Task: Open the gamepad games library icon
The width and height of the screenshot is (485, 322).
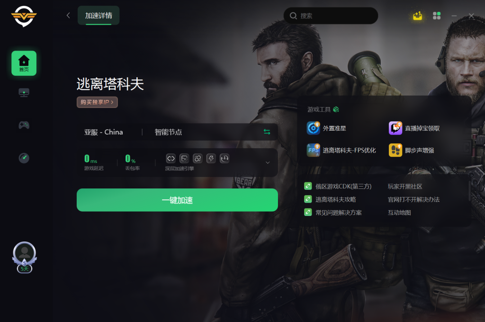Action: (24, 125)
